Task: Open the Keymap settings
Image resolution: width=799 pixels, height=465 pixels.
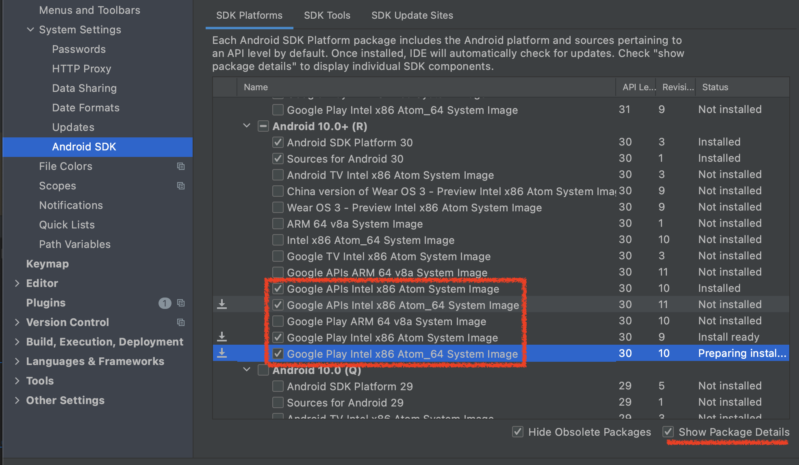Action: coord(47,264)
